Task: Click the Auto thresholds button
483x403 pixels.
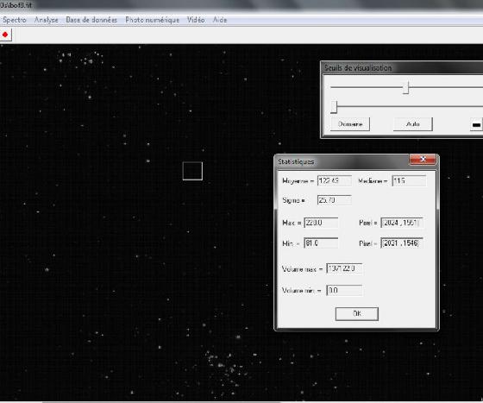Action: coord(413,124)
